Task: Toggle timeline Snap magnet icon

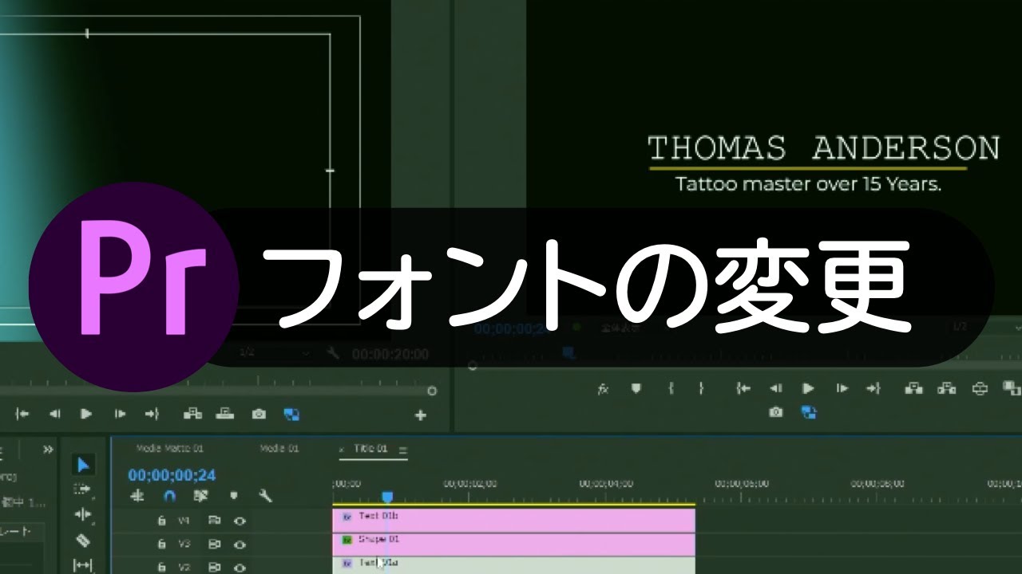Action: click(169, 496)
